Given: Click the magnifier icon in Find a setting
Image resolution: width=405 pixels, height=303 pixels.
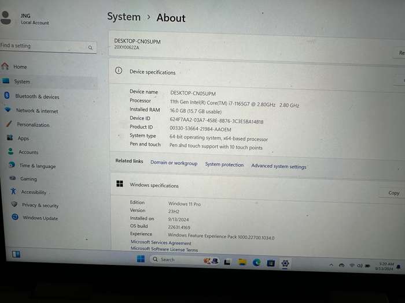Looking at the screenshot, I should click(x=90, y=48).
